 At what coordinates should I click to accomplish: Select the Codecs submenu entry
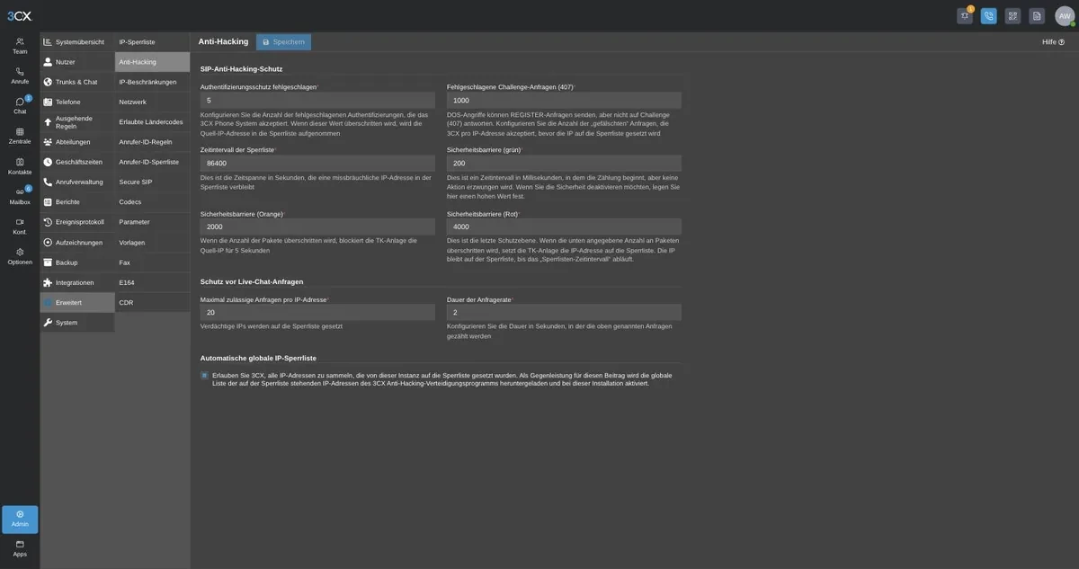point(152,202)
